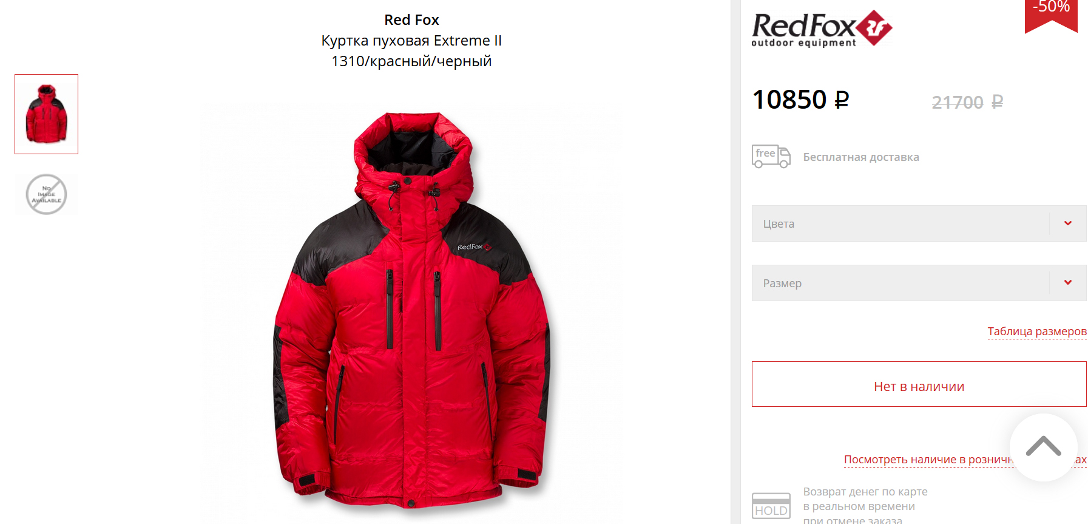
Task: Click the crossed-out 21700 ₽ old price
Action: pyautogui.click(x=967, y=102)
